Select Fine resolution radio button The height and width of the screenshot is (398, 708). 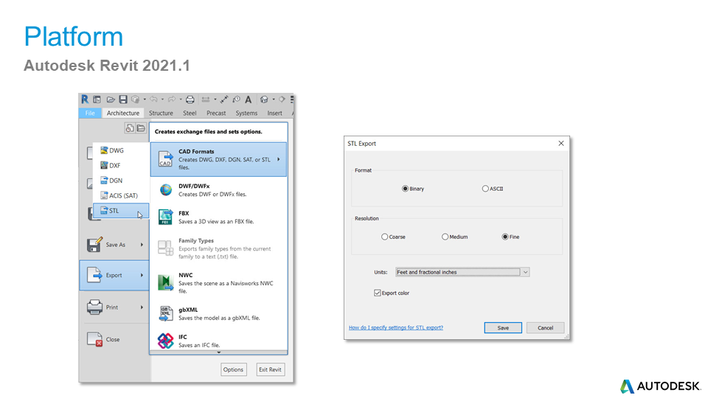coord(504,237)
